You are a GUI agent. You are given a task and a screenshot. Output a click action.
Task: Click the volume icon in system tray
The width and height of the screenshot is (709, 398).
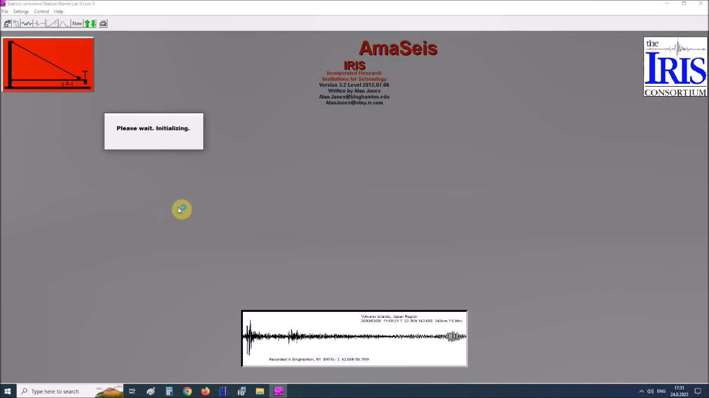(650, 391)
